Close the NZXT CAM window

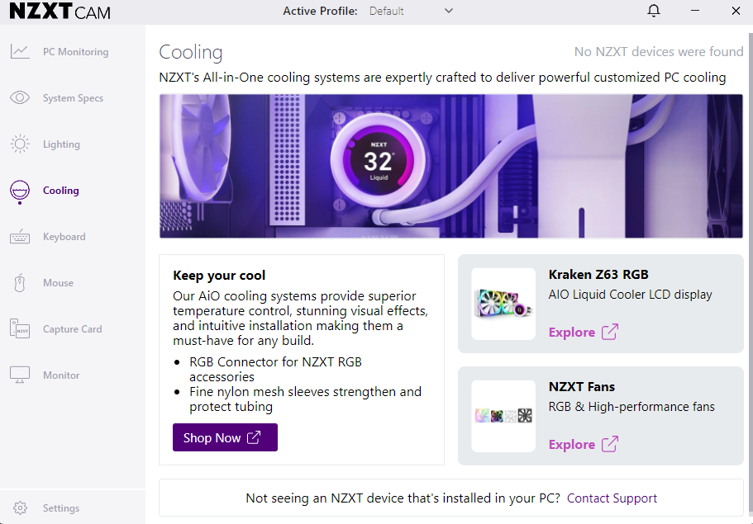(736, 11)
